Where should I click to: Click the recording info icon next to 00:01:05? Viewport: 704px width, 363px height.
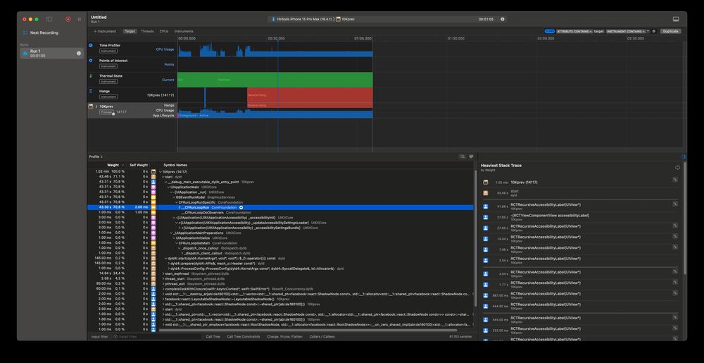point(503,19)
